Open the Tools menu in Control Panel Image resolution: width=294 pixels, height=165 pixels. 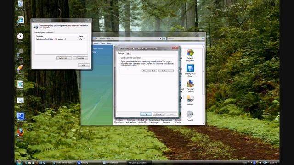click(x=102, y=44)
